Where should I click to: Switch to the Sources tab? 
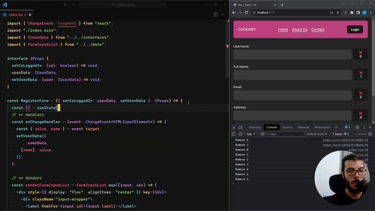pos(287,128)
